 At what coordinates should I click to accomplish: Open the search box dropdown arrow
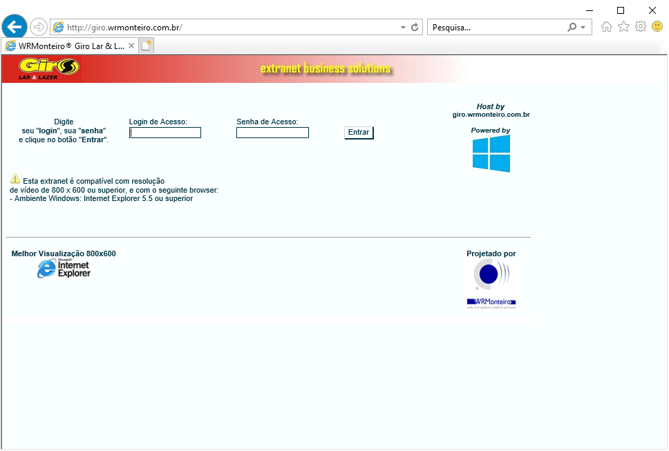(584, 26)
